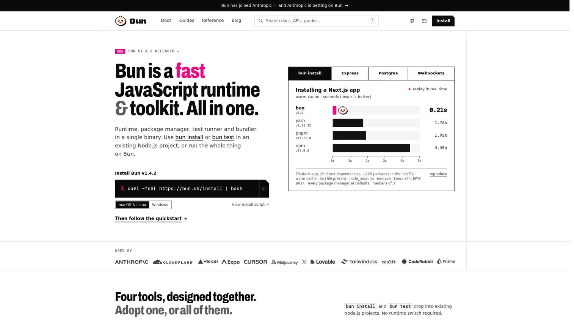Click the Cloudflare logo

click(173, 262)
